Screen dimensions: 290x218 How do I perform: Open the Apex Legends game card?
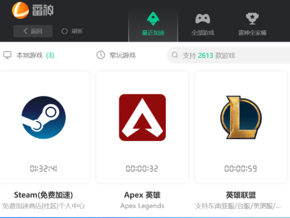click(142, 127)
